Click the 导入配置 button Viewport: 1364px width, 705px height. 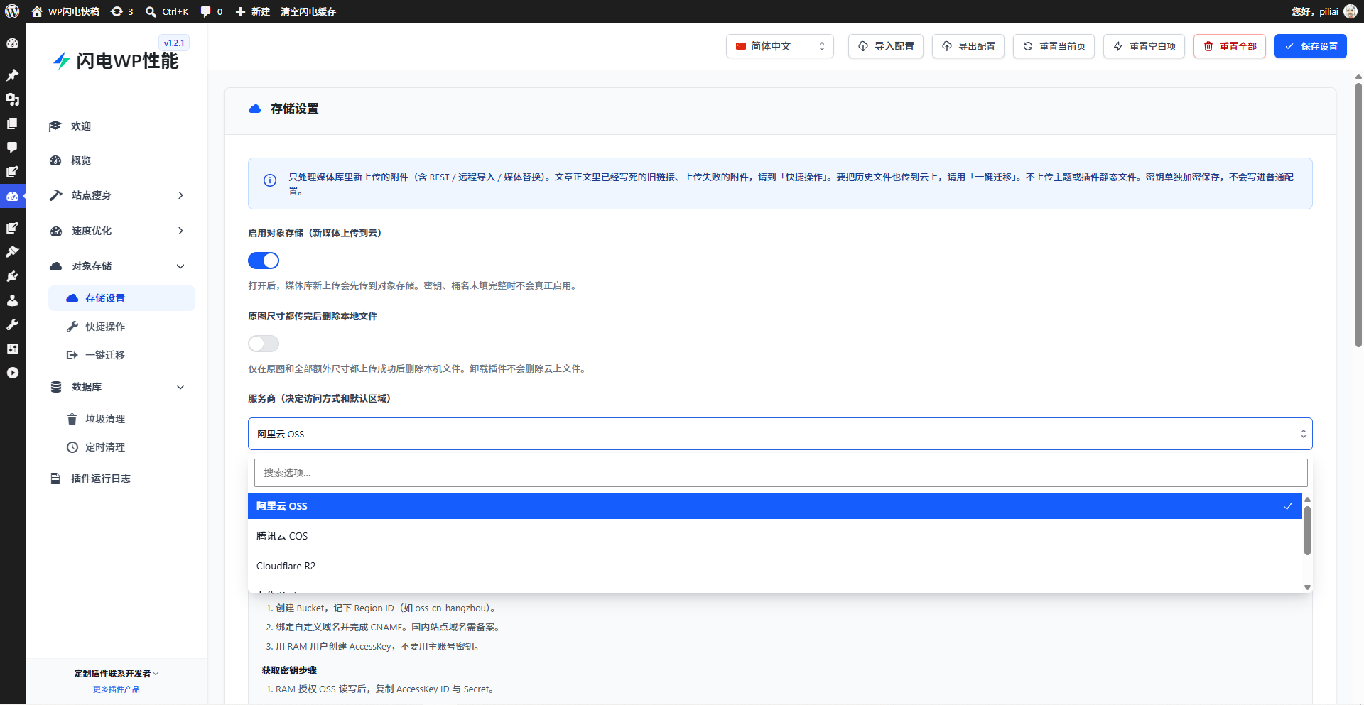886,46
